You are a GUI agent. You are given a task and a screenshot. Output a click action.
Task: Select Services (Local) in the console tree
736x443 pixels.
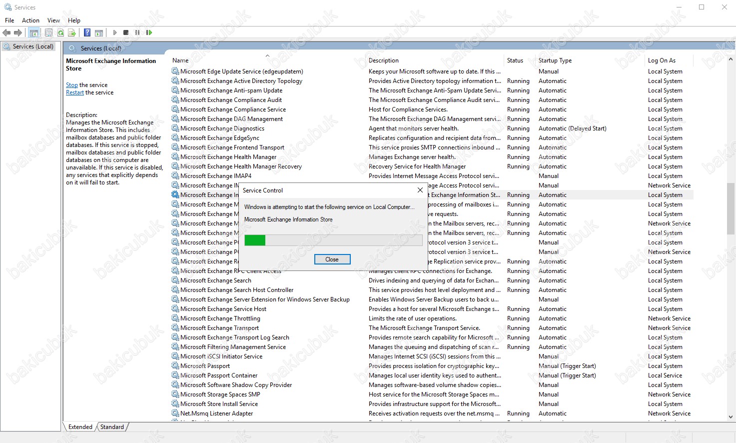point(28,46)
